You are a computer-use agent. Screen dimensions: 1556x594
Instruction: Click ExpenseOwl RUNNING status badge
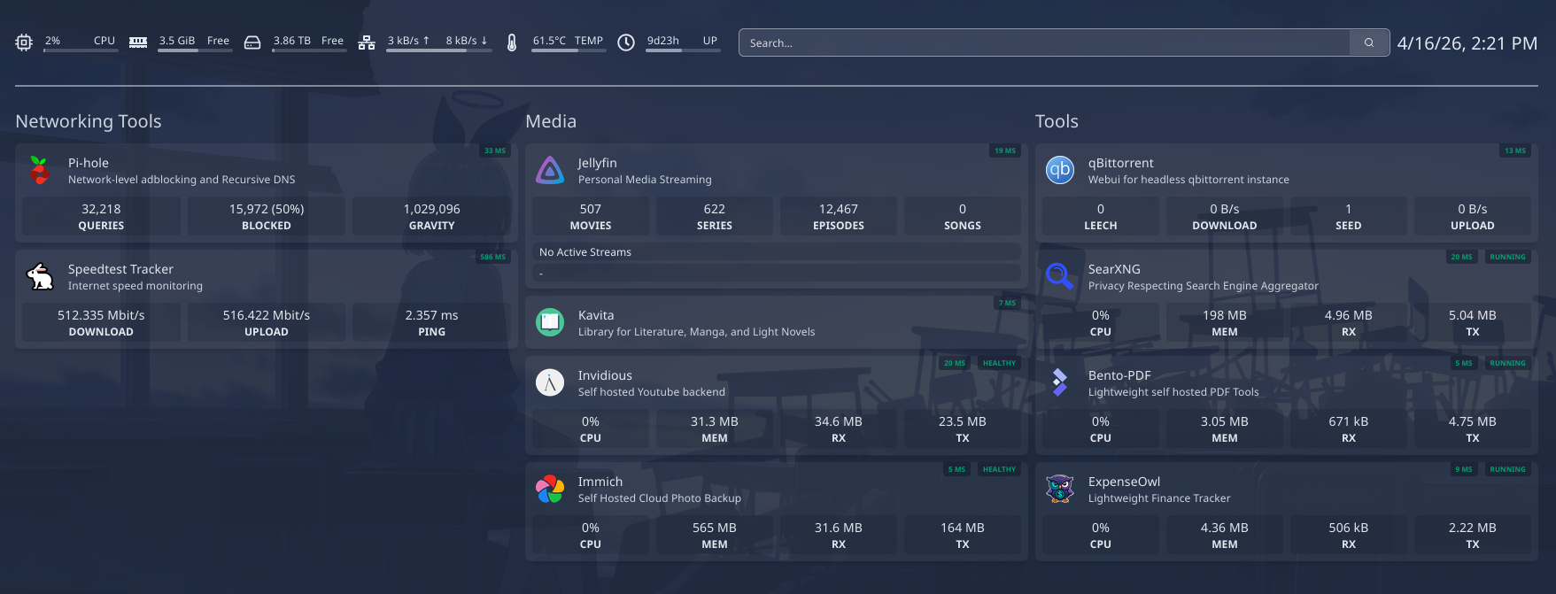1507,469
